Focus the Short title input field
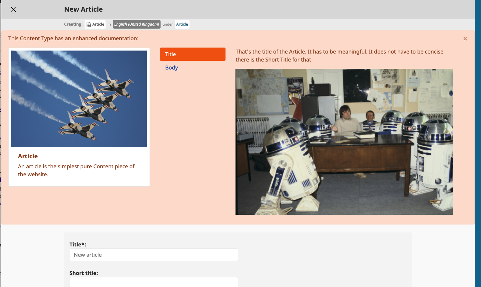The width and height of the screenshot is (481, 287). coord(154,282)
